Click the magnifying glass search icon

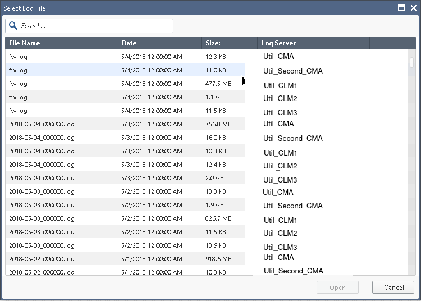[13, 25]
